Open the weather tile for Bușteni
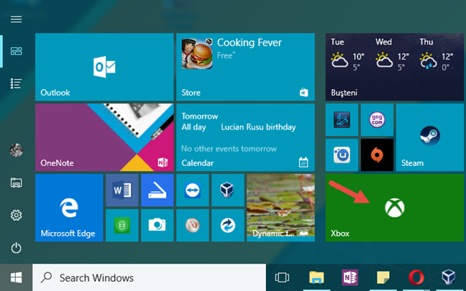Screen dimensions: 466x291 [395, 67]
